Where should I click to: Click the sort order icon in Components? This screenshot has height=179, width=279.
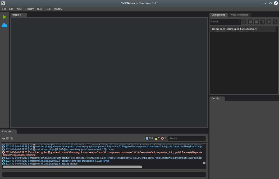(x=275, y=22)
